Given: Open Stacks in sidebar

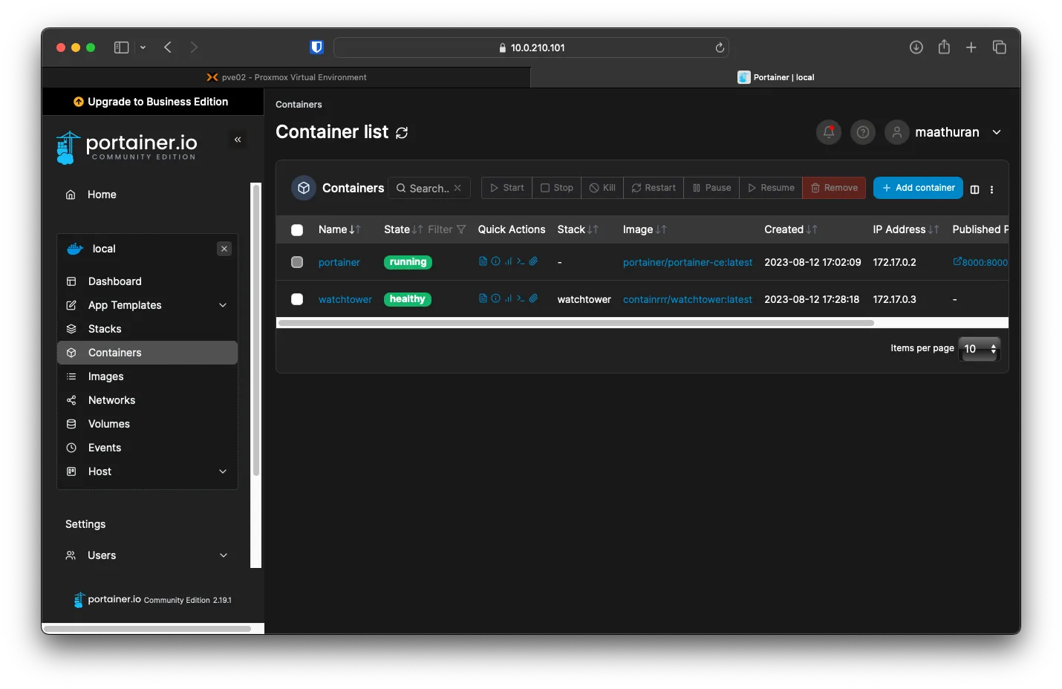Looking at the screenshot, I should 147,329.
